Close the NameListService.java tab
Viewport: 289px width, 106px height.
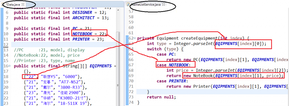click(163, 4)
